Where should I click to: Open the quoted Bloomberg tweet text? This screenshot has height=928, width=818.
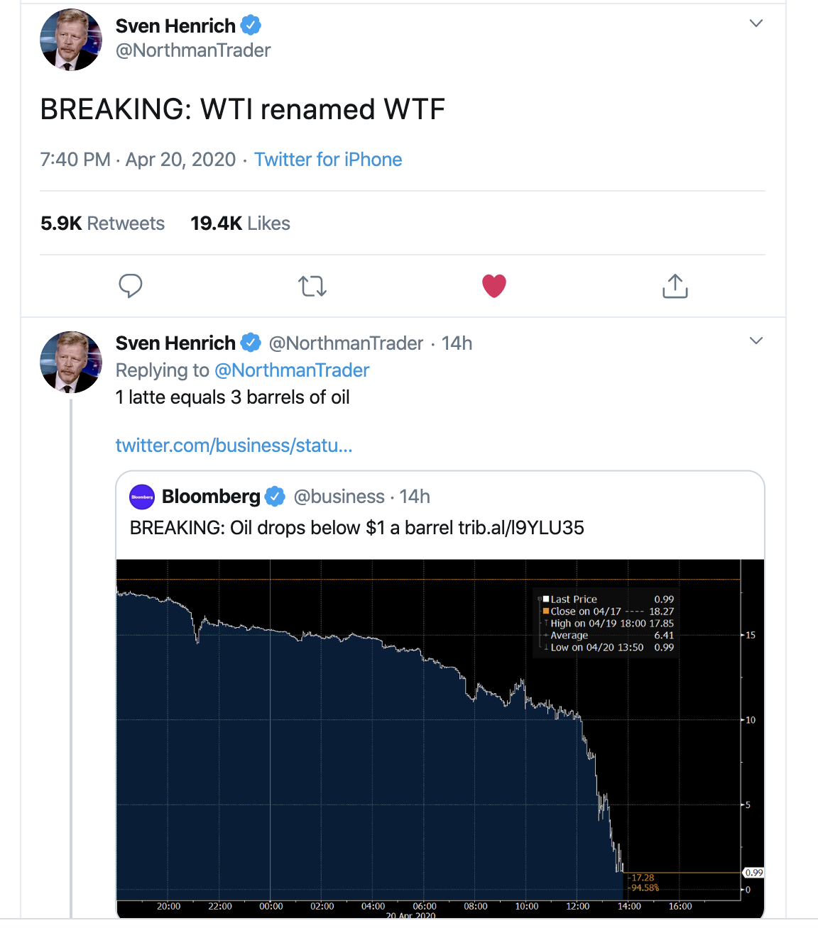point(356,528)
